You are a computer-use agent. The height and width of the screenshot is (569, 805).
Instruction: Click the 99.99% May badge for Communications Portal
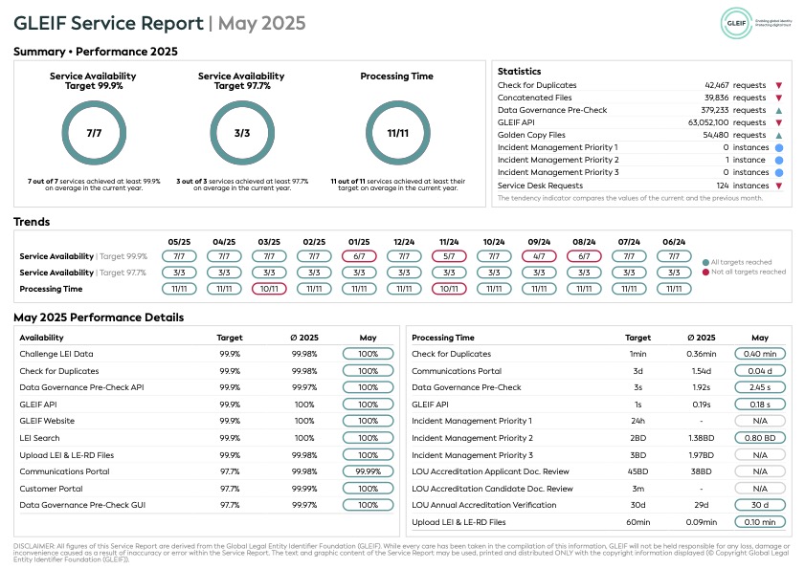(369, 471)
